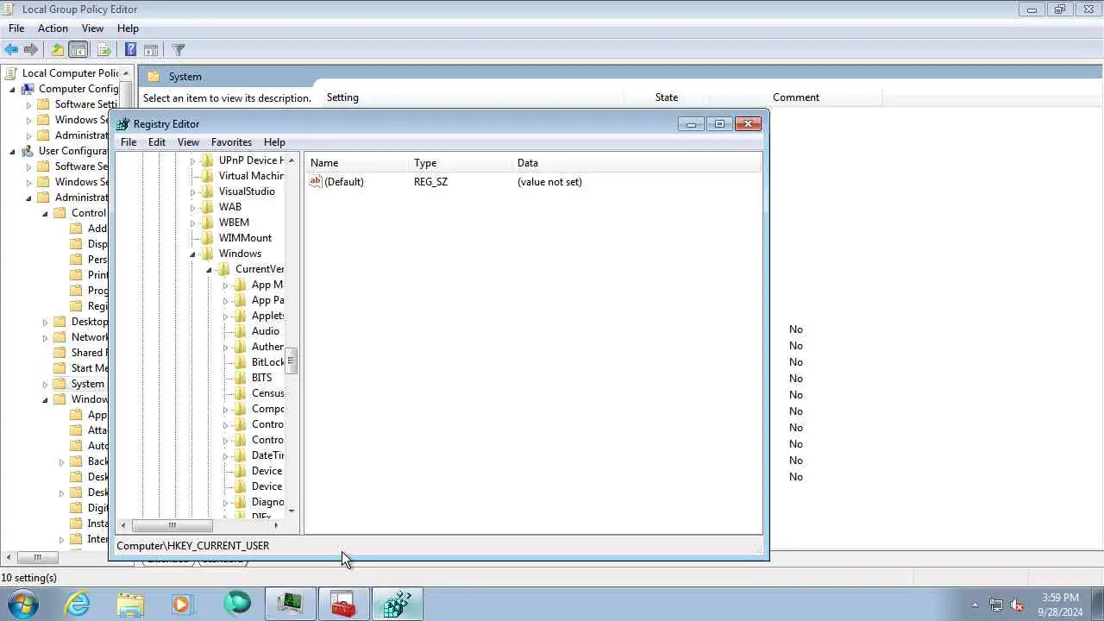1104x621 pixels.
Task: Click the Type column header
Action: (x=461, y=163)
